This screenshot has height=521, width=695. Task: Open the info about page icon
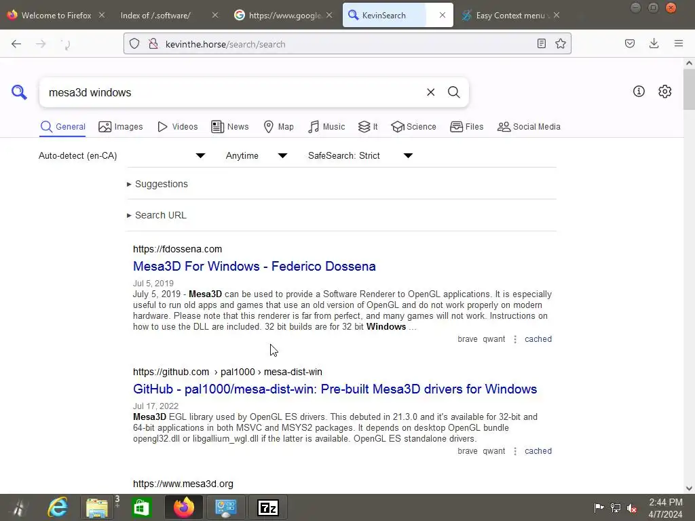639,92
